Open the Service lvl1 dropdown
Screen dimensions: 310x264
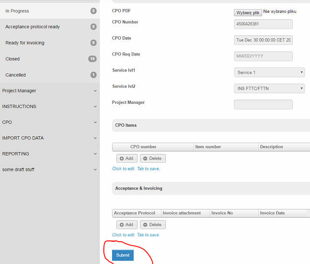pyautogui.click(x=270, y=72)
